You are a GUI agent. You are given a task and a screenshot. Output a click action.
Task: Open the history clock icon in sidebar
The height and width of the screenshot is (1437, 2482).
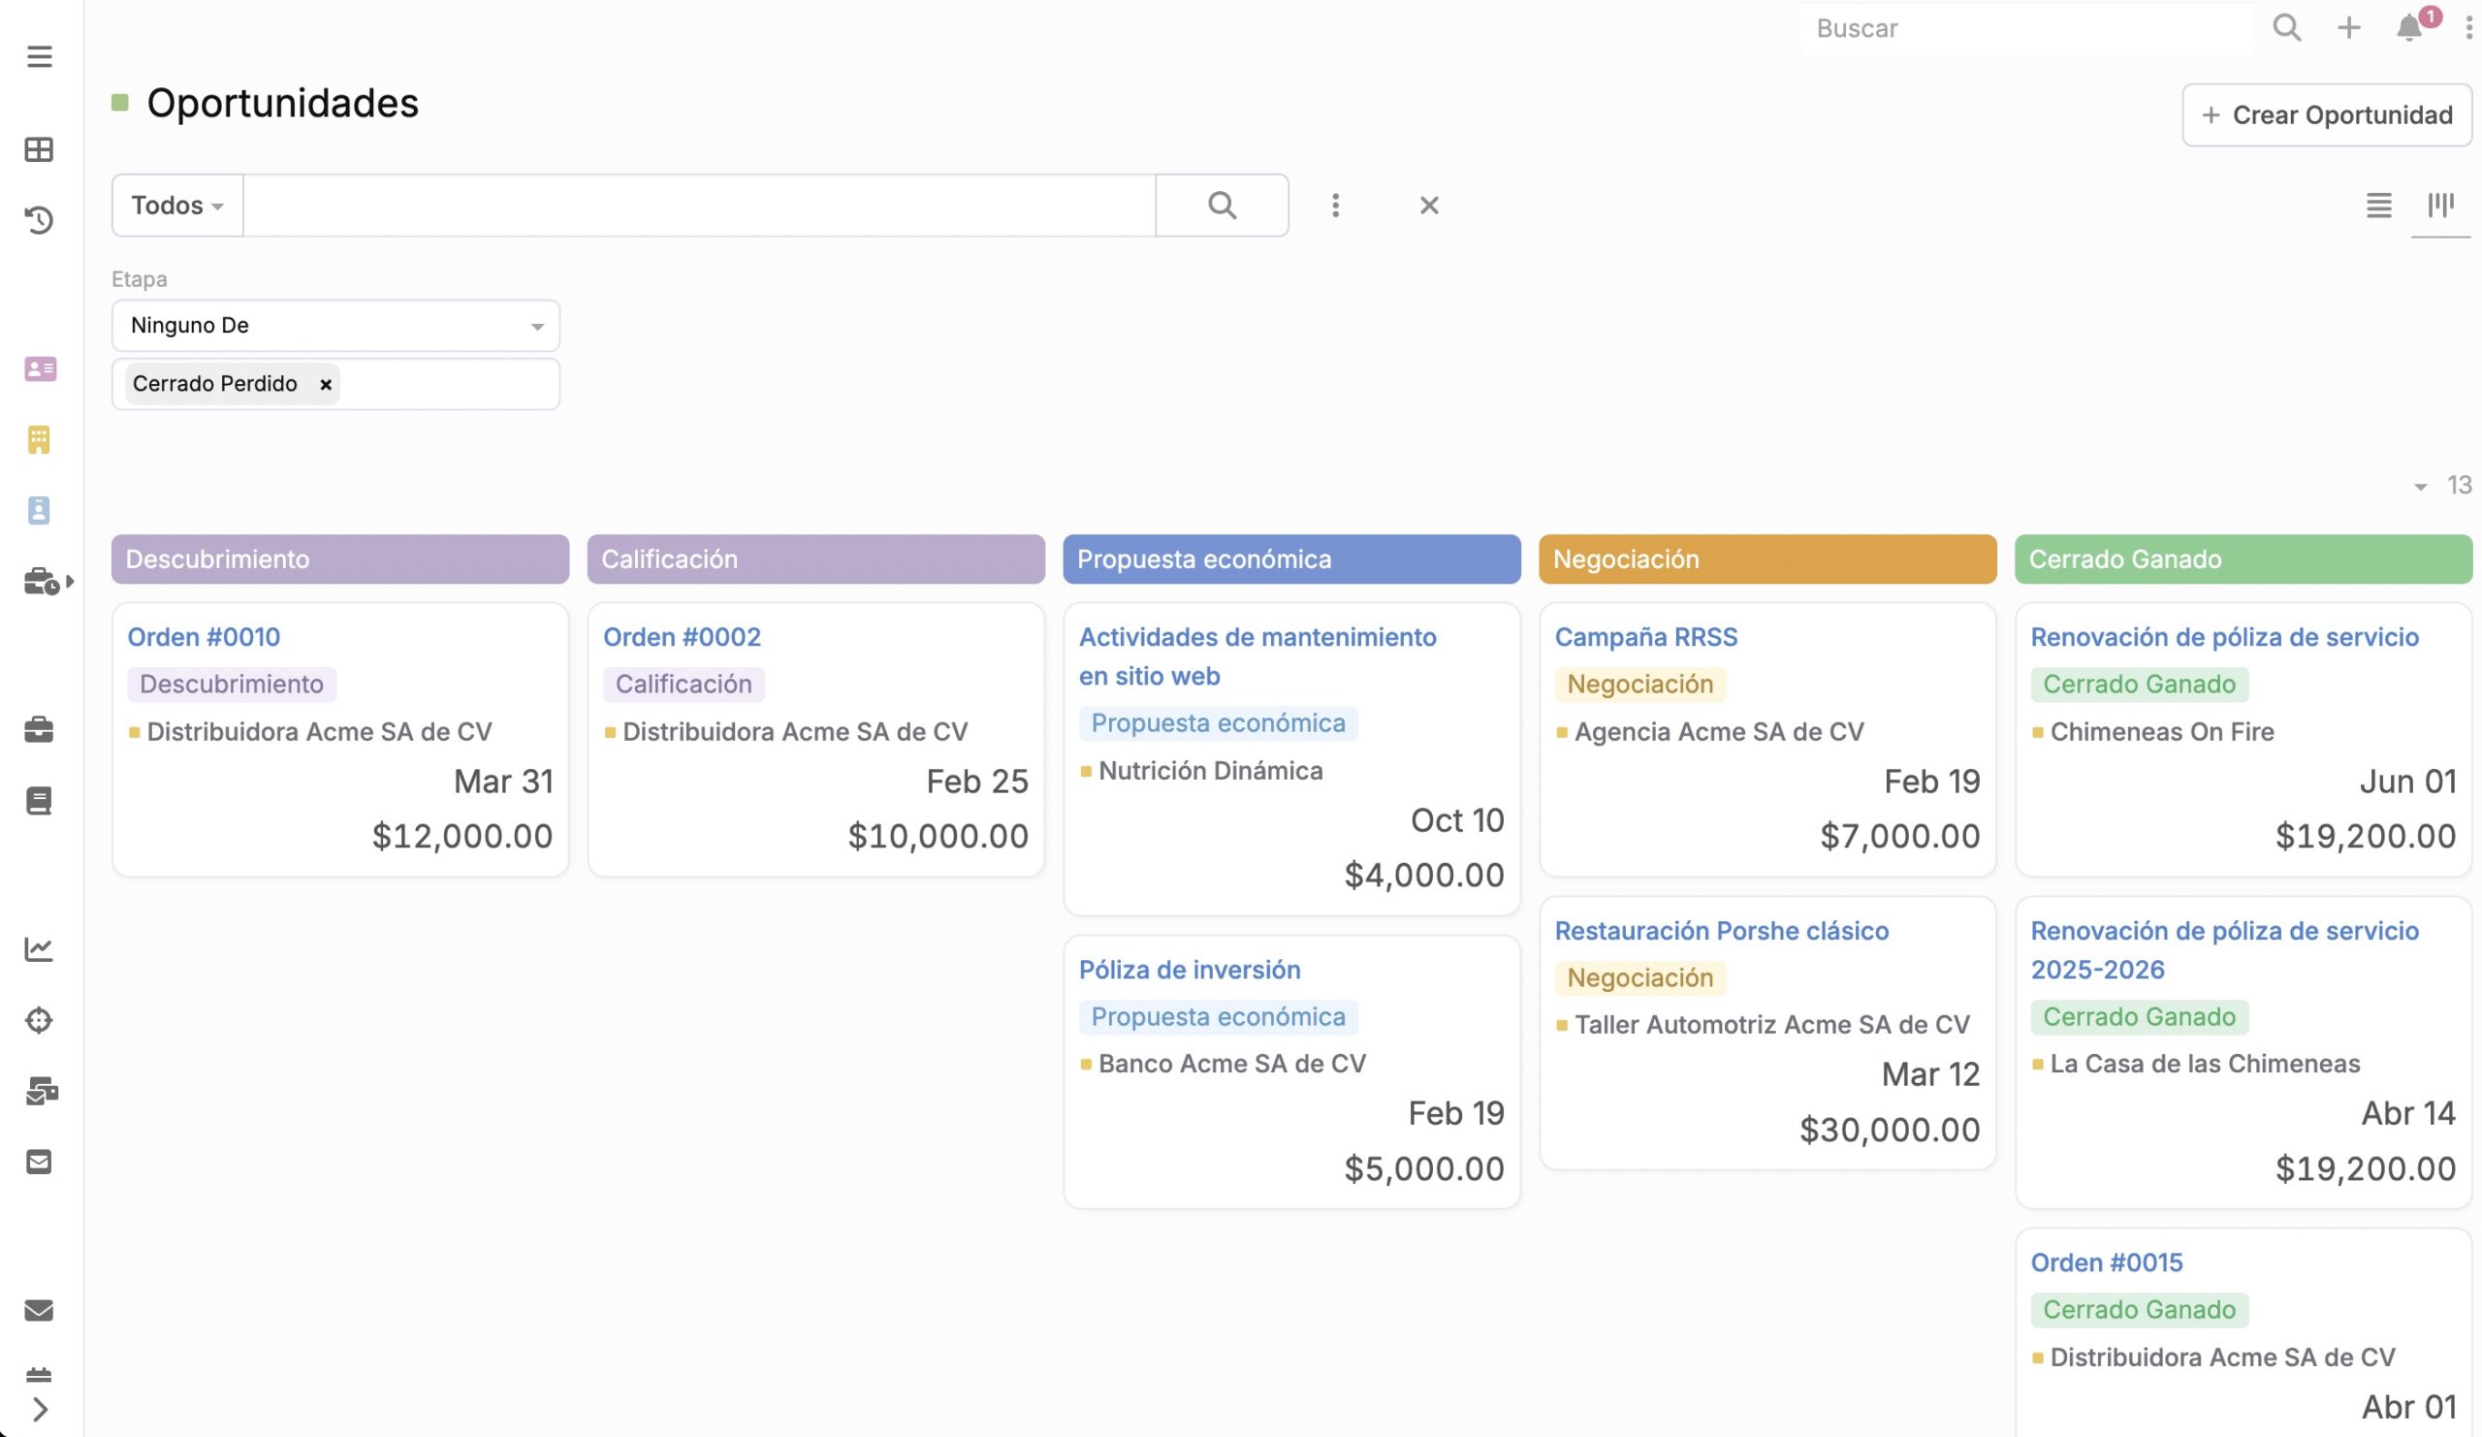coord(40,220)
